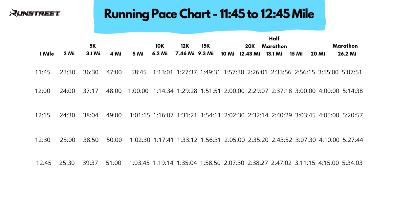This screenshot has height=207, width=394.
Task: Select the 5K 3.1 Mi column header
Action: (x=93, y=50)
